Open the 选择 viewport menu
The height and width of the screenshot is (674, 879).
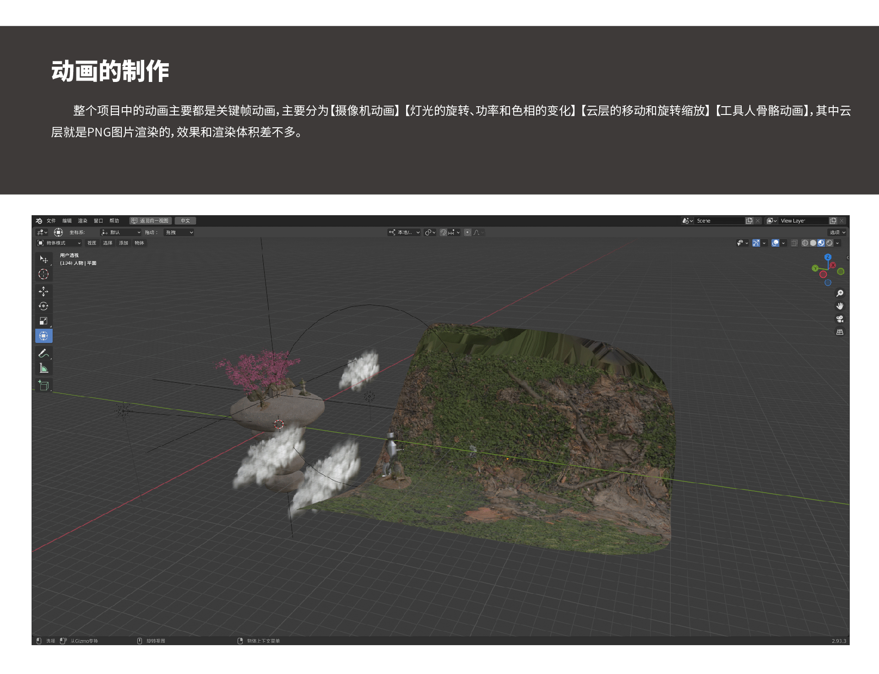108,243
